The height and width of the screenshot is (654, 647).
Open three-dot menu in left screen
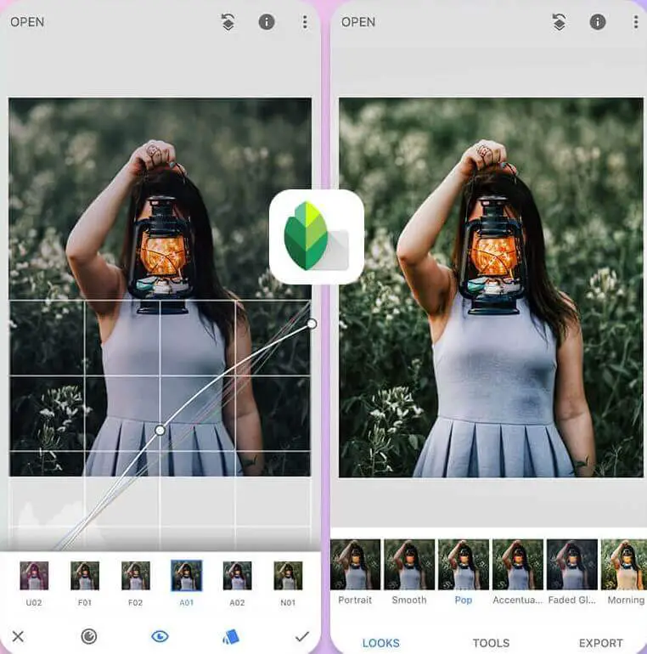(305, 22)
